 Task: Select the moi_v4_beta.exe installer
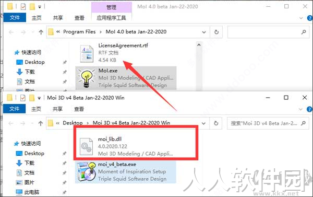click(x=126, y=172)
